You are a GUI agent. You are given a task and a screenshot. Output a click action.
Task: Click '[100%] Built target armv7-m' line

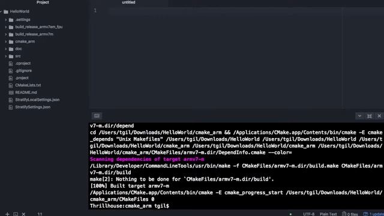click(130, 186)
